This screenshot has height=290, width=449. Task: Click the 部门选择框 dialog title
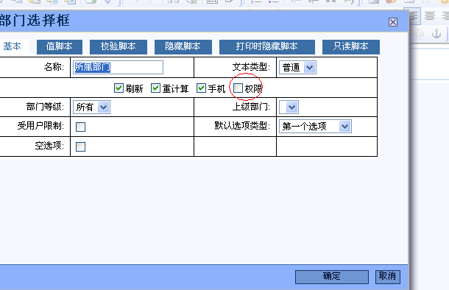(x=35, y=21)
